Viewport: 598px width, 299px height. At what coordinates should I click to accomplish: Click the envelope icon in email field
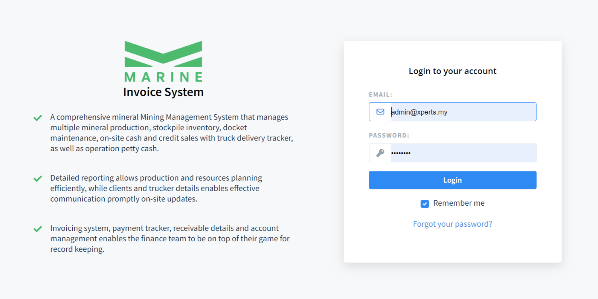tap(380, 112)
